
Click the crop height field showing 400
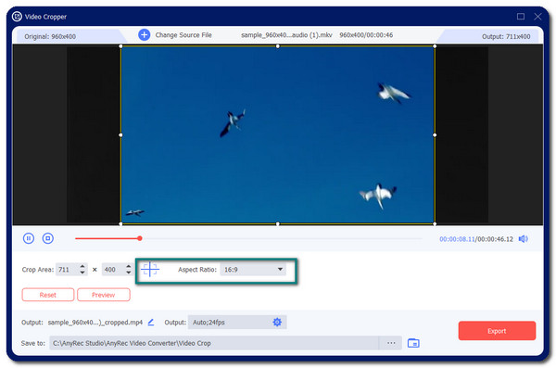tap(113, 270)
